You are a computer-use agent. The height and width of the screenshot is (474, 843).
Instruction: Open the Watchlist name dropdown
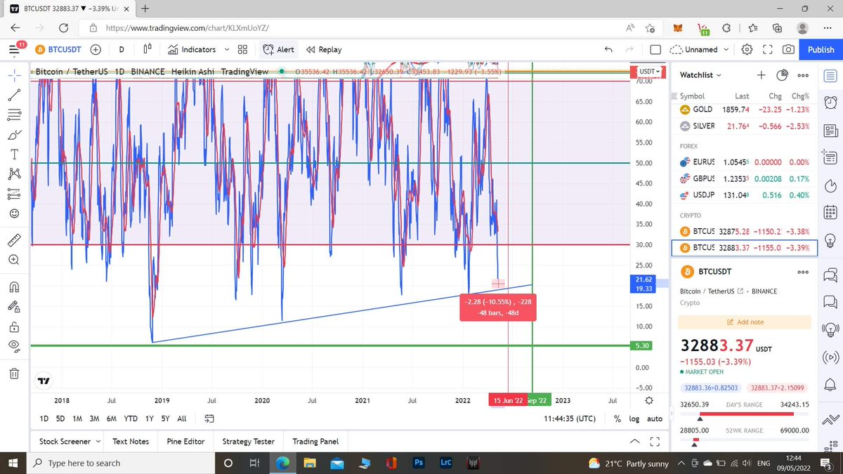(x=700, y=75)
